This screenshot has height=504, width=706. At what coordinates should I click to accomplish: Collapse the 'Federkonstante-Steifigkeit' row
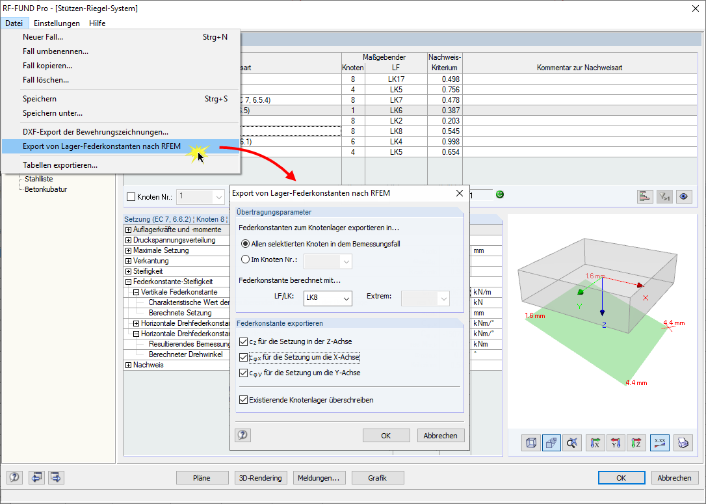[x=128, y=282]
